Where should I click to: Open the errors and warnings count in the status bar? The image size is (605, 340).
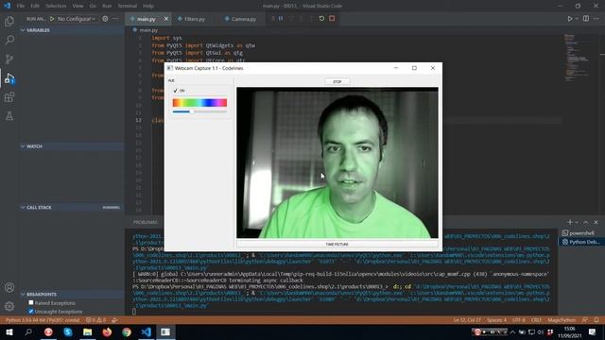pyautogui.click(x=95, y=320)
